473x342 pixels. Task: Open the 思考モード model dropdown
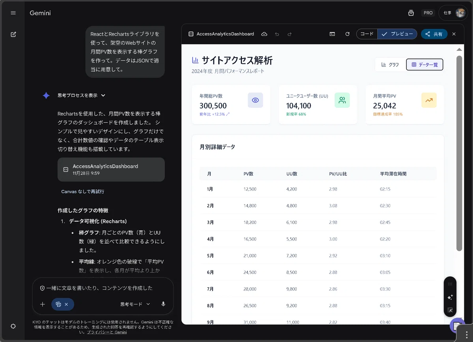(135, 304)
